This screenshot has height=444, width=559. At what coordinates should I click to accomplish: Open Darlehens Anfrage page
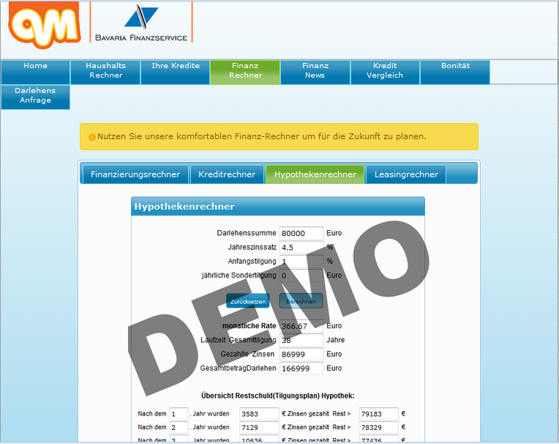tap(35, 97)
